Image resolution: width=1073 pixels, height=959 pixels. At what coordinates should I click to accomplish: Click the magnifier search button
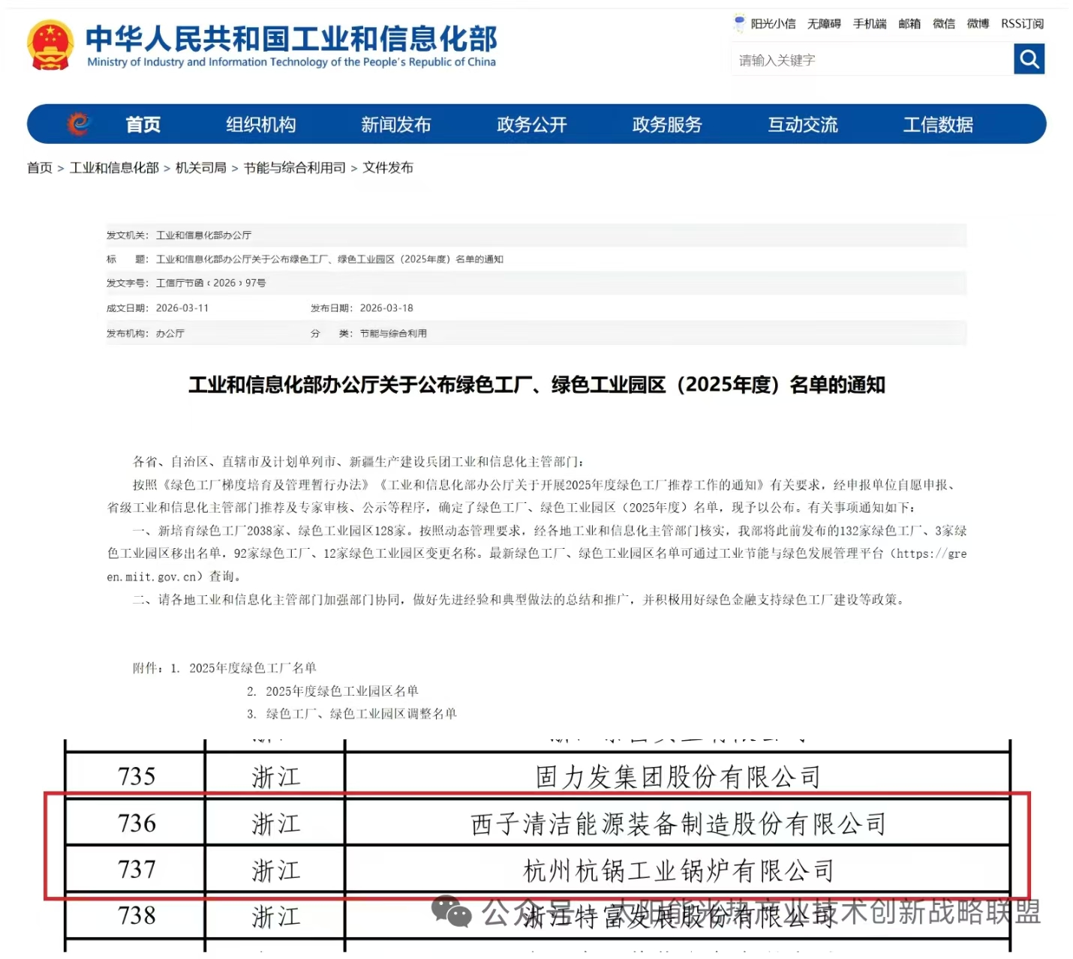point(1029,59)
